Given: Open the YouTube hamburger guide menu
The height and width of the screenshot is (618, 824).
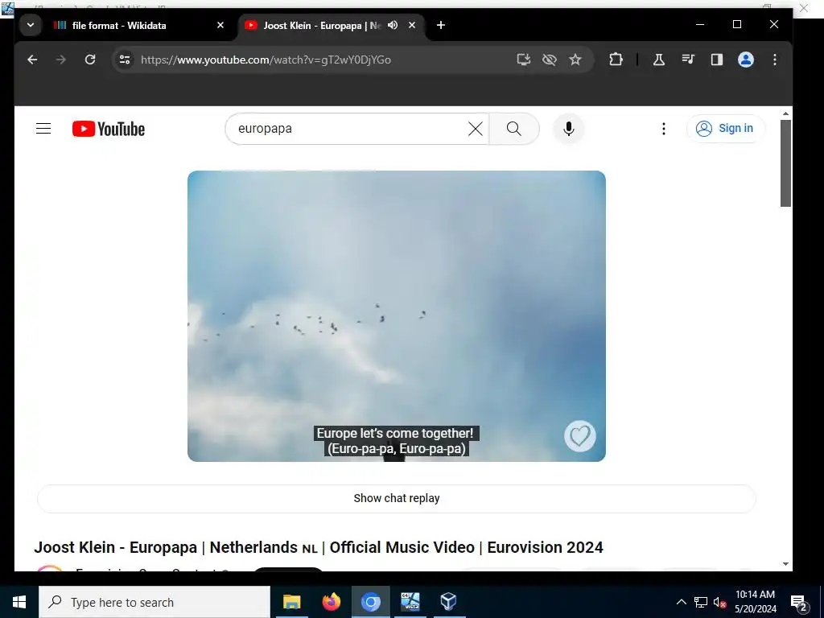Looking at the screenshot, I should pyautogui.click(x=43, y=129).
